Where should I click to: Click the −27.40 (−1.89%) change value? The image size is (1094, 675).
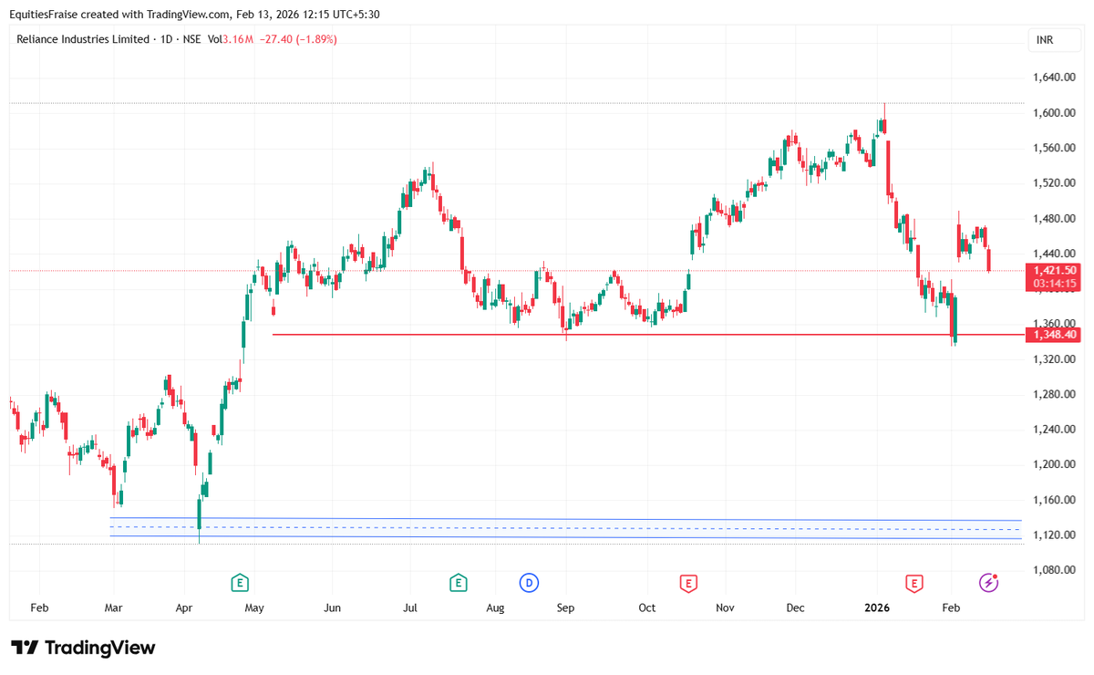(297, 39)
